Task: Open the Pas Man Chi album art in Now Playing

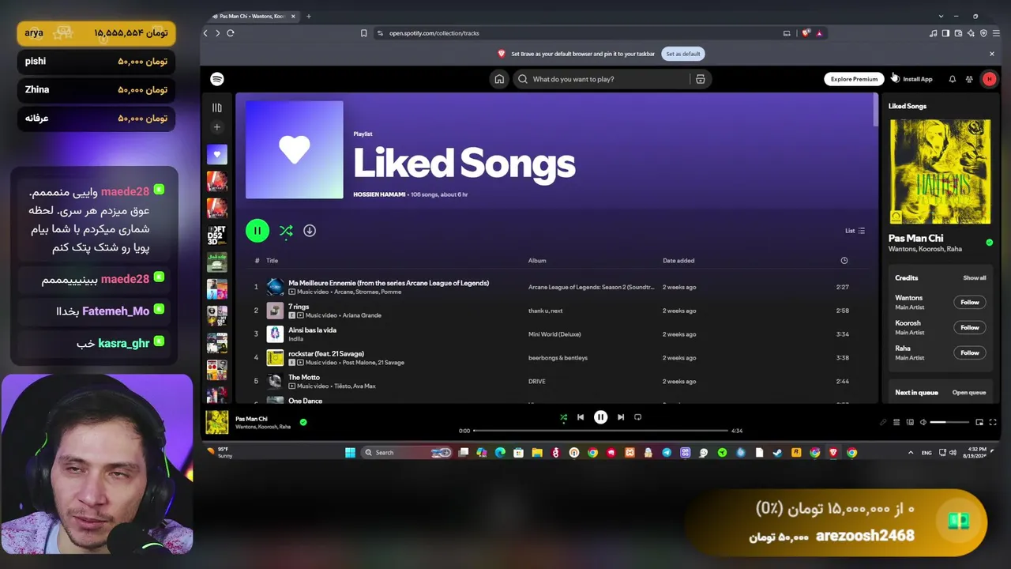Action: [x=940, y=171]
